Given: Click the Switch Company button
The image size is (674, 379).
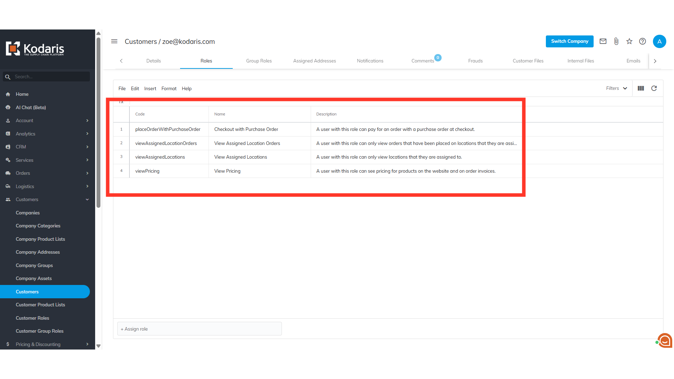Looking at the screenshot, I should pyautogui.click(x=569, y=41).
